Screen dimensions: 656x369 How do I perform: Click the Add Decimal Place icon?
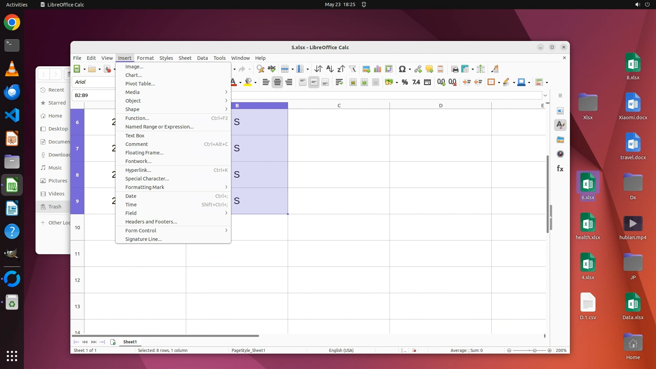tap(441, 82)
